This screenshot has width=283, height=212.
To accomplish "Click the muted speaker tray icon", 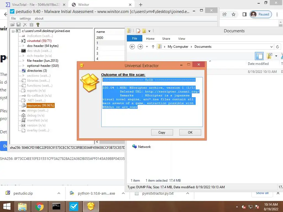I will point(244,206).
